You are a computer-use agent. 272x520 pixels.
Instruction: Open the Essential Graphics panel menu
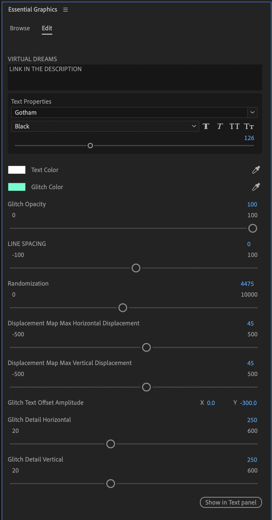pos(66,10)
